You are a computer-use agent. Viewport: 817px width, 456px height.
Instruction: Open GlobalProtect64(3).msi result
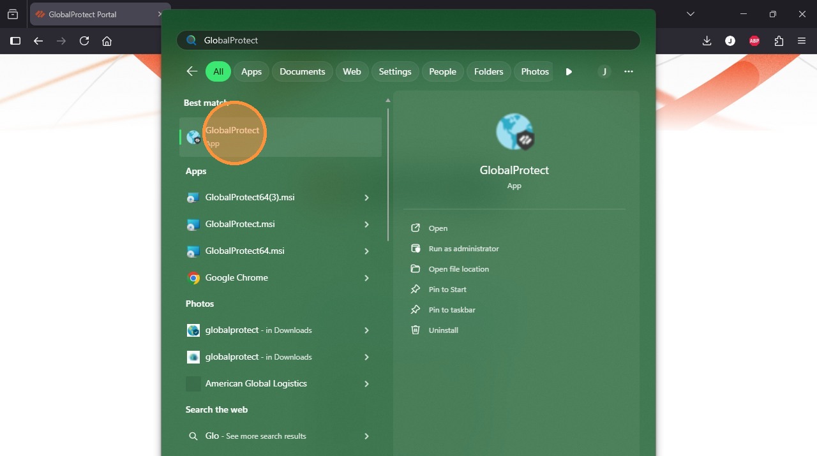coord(280,198)
